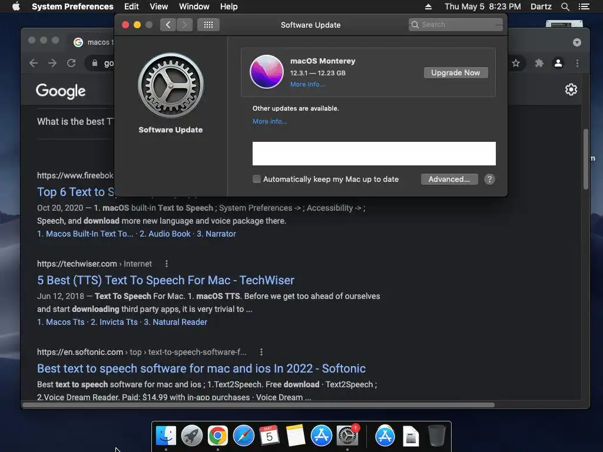This screenshot has width=603, height=452.
Task: Open the Advanced… options
Action: [x=449, y=179]
